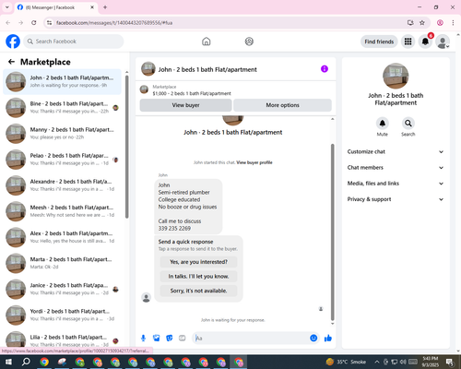Open the View buyer profile link
The image size is (461, 369).
[x=254, y=162]
